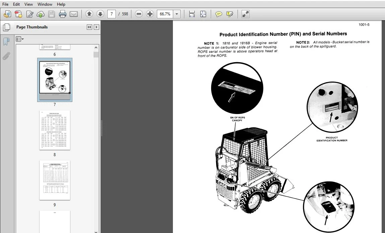Open thumbnail options dropdown menu
Screen dimensions: 385x233
point(20,39)
